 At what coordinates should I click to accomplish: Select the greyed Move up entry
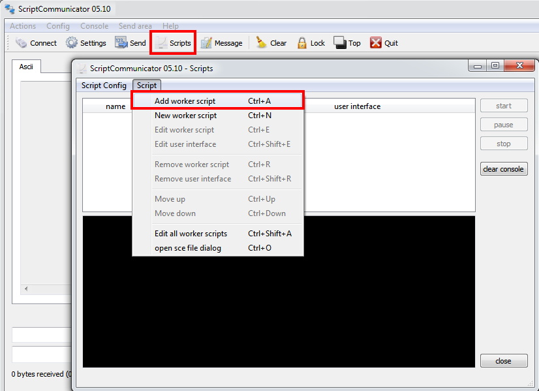tap(217, 200)
